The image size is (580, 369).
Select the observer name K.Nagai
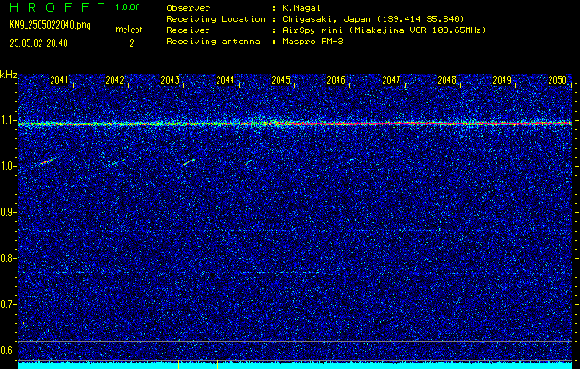click(302, 8)
